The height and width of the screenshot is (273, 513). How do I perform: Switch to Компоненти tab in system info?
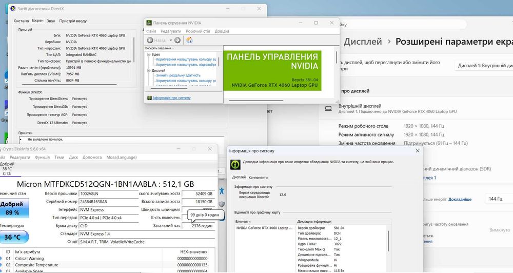(x=258, y=178)
